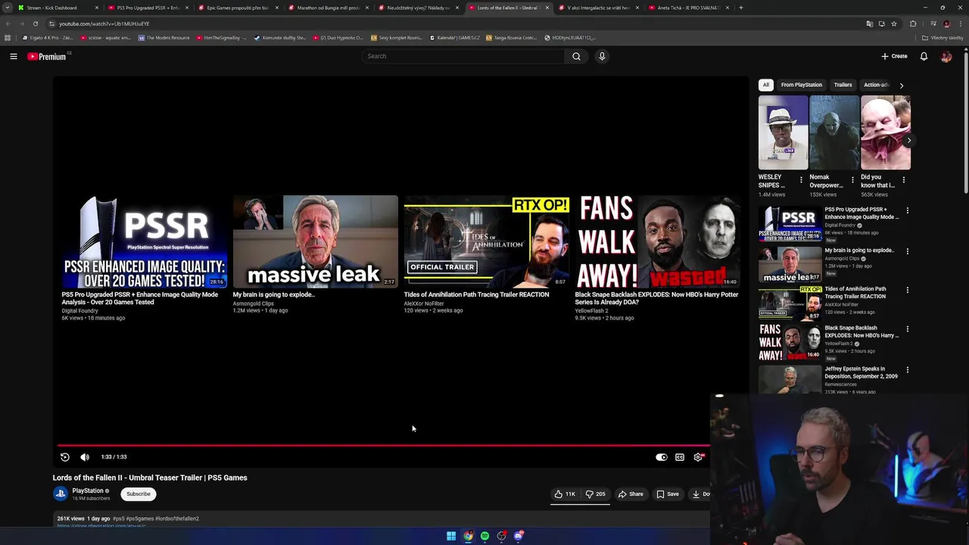Mute the video using the speaker icon
Screen dimensions: 969x545
pyautogui.click(x=85, y=456)
